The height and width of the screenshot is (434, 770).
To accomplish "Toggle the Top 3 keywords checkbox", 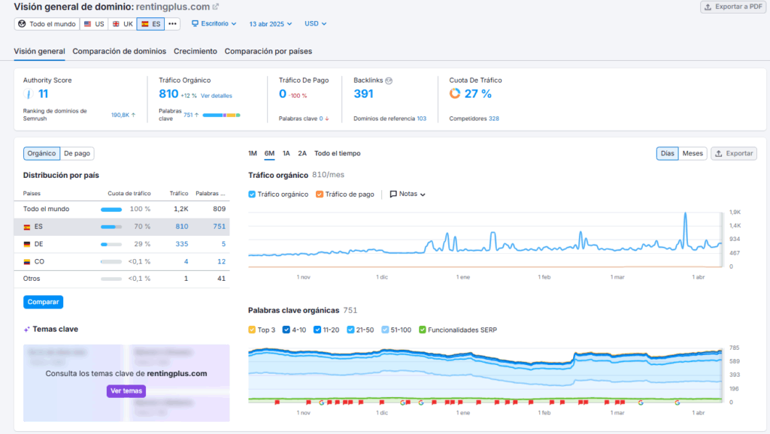I will tap(252, 330).
